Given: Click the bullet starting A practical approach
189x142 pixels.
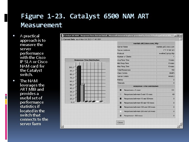Looking at the screenshot, I should tap(34, 55).
